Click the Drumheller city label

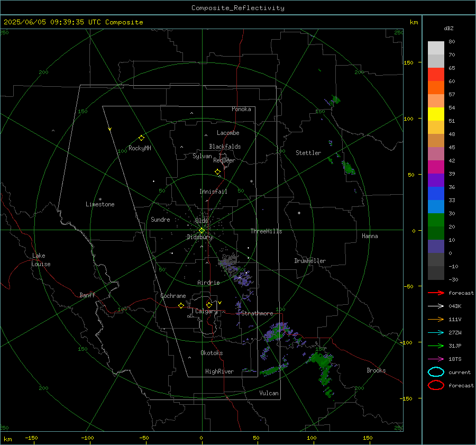[x=310, y=261]
